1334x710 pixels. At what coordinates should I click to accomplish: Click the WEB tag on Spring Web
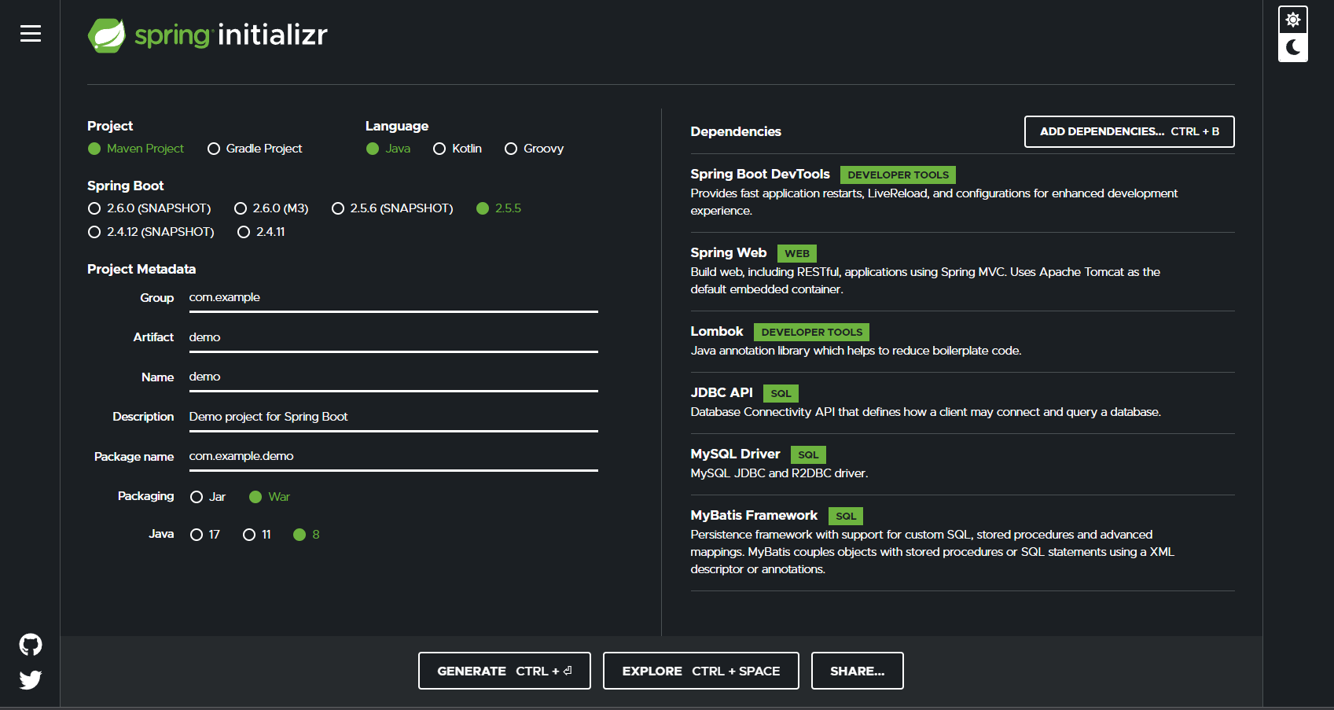[797, 253]
